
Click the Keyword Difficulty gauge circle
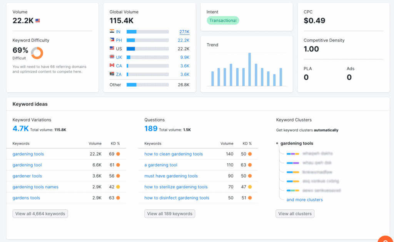[38, 53]
